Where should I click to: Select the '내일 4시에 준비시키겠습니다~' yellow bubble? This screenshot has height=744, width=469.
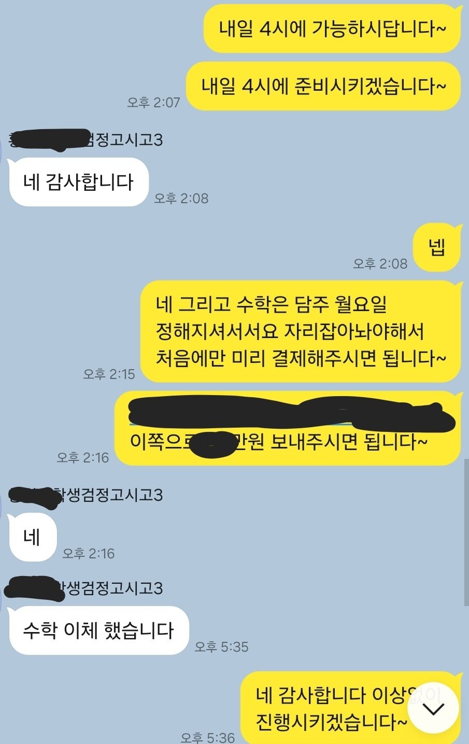(x=323, y=86)
